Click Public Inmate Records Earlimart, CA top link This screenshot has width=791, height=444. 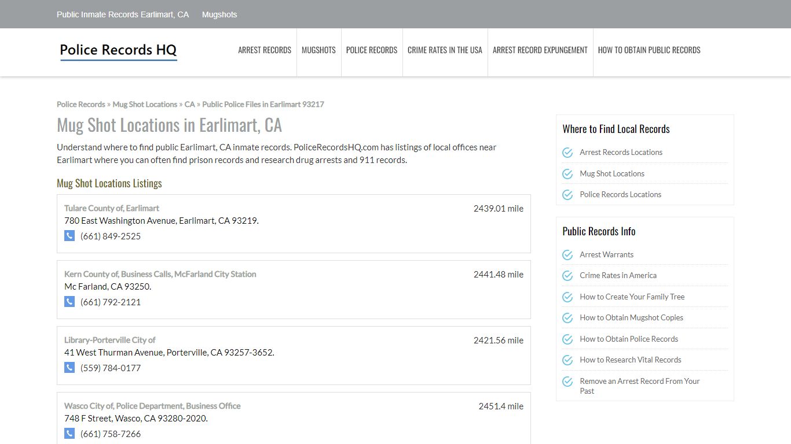[123, 14]
